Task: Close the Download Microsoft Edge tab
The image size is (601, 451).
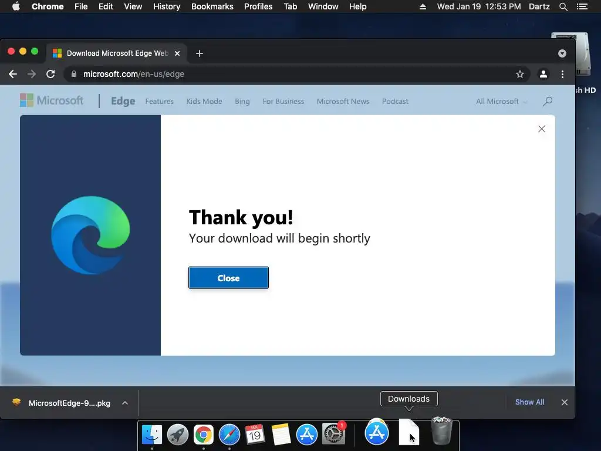Action: tap(177, 53)
